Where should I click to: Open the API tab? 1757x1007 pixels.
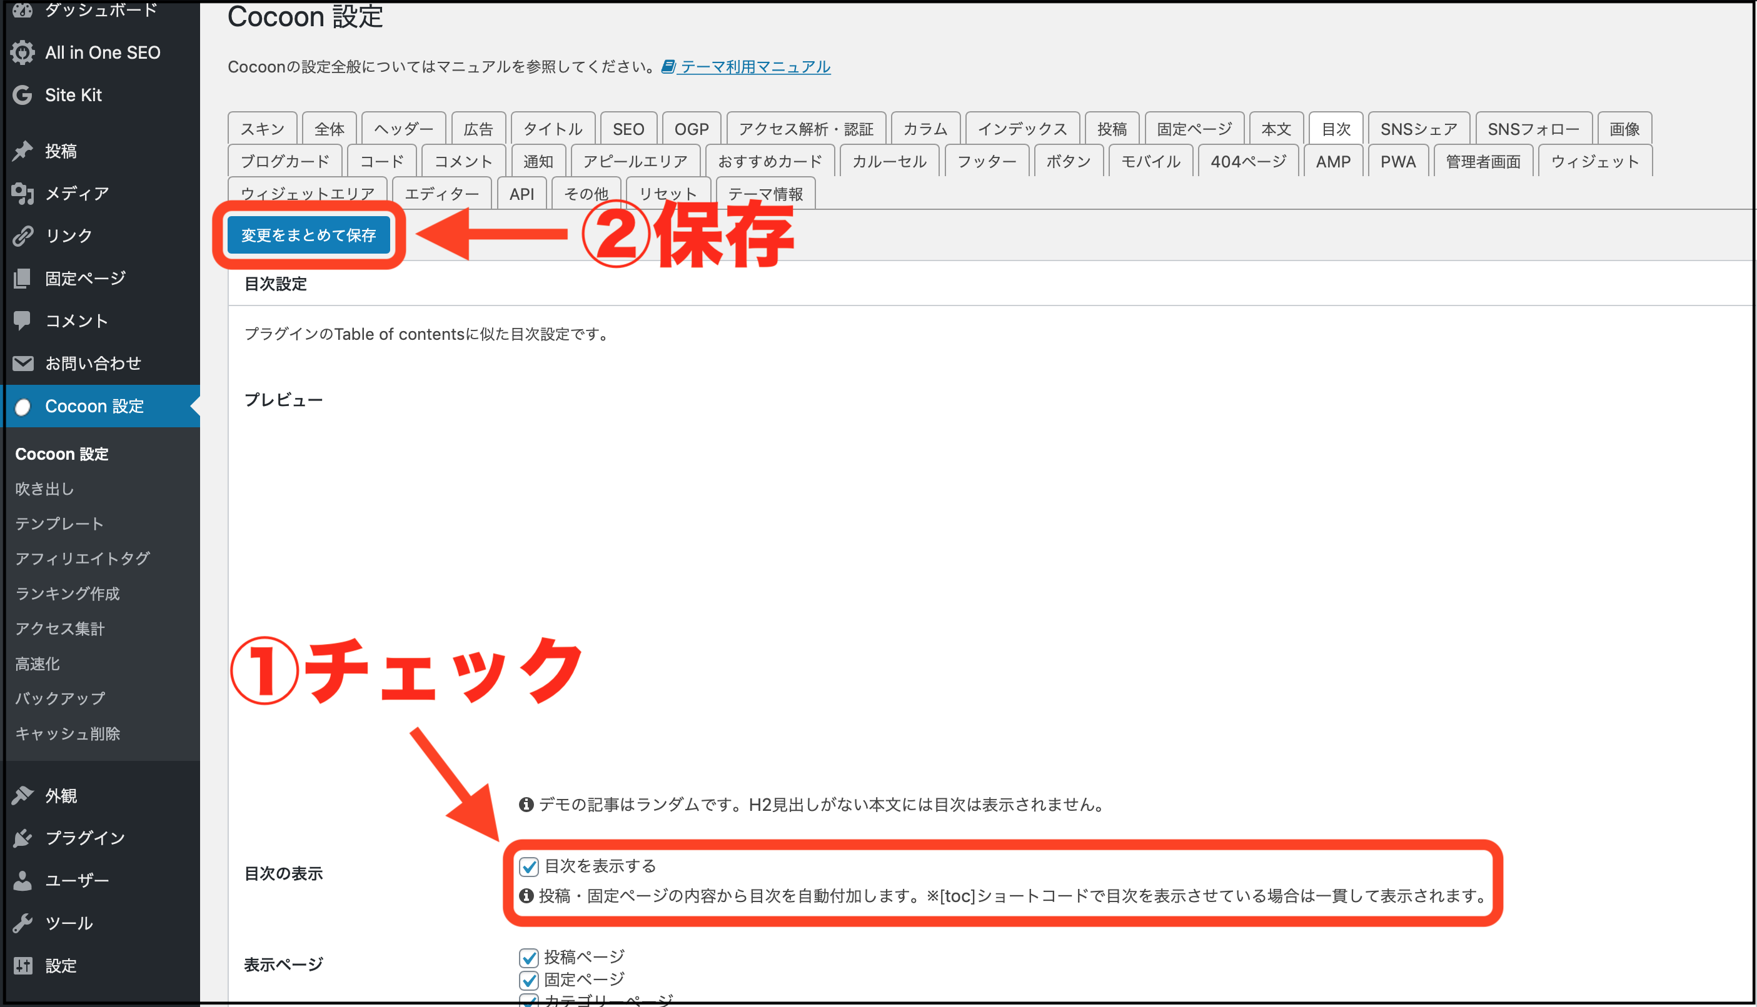[522, 193]
